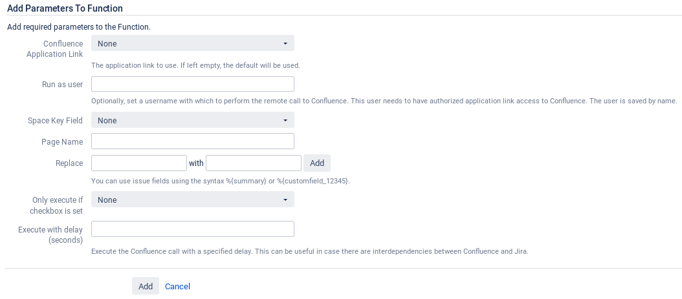The width and height of the screenshot is (682, 299).
Task: Click the Page Name label
Action: [62, 141]
